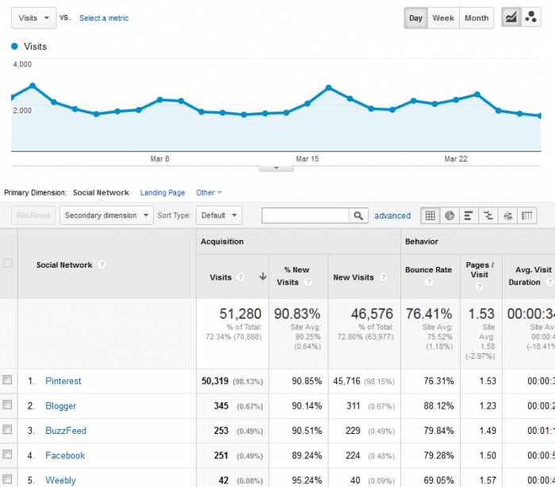Click inside the table search field
This screenshot has height=487, width=555.
coord(305,215)
